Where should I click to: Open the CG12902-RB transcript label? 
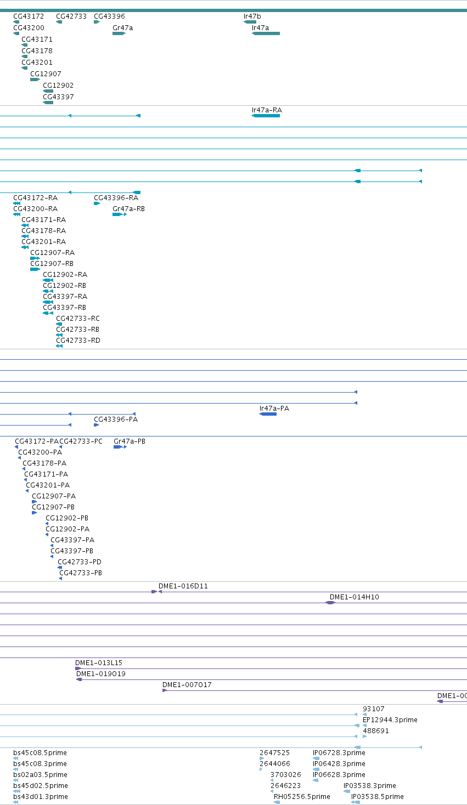[64, 286]
